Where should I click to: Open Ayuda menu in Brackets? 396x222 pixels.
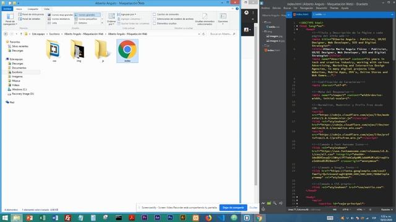(345, 8)
